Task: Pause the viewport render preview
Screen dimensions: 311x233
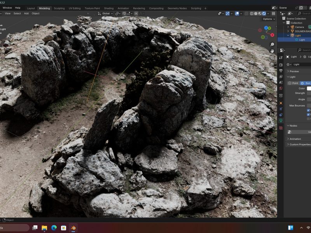Action: pos(274,14)
